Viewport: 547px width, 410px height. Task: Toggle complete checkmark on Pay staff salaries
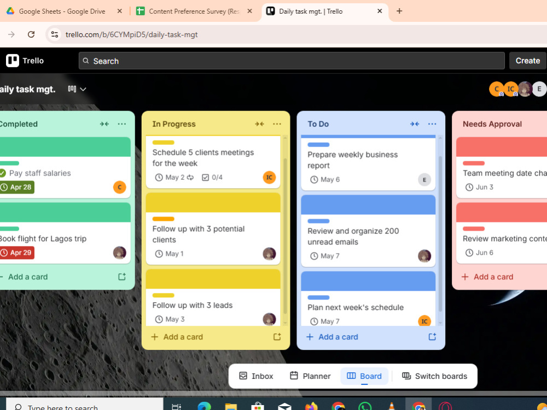(x=3, y=173)
